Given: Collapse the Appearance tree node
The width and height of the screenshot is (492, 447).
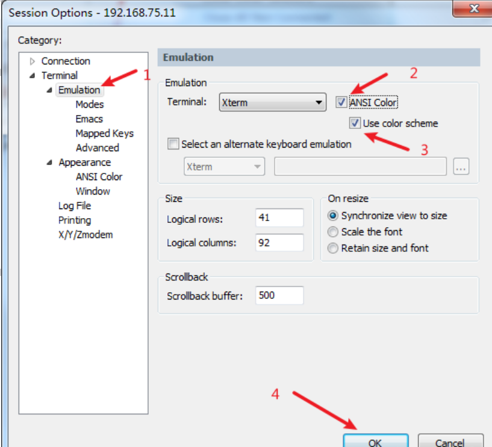Looking at the screenshot, I should click(49, 163).
